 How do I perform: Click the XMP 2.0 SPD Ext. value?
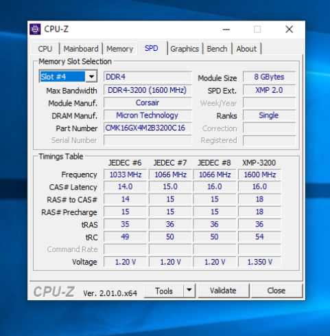coord(269,90)
